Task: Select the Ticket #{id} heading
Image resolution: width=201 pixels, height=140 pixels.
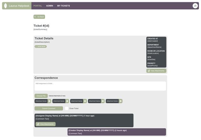Action: point(41,26)
